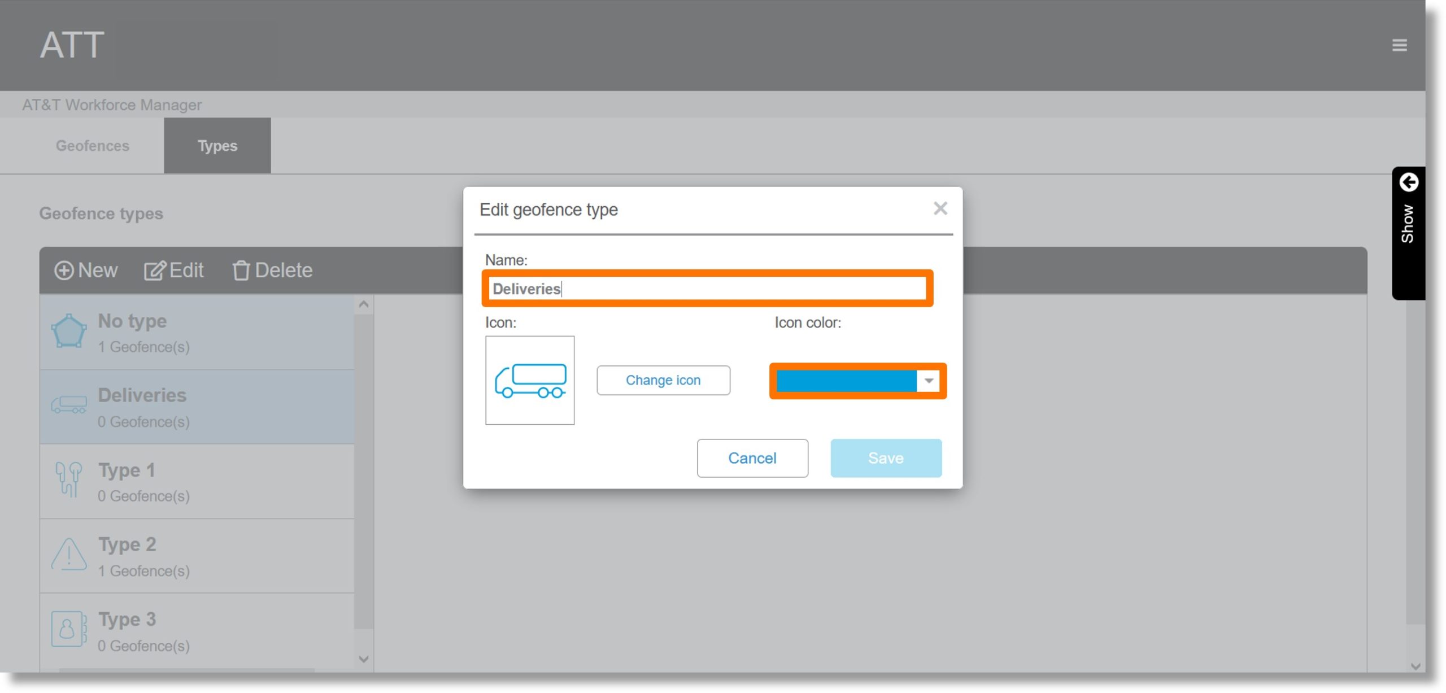
Task: Close the Edit geofence type dialog
Action: tap(940, 208)
